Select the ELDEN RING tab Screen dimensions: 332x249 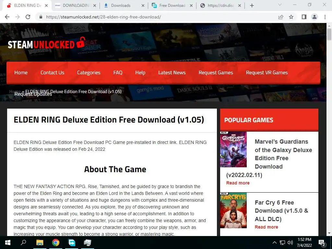pyautogui.click(x=27, y=6)
